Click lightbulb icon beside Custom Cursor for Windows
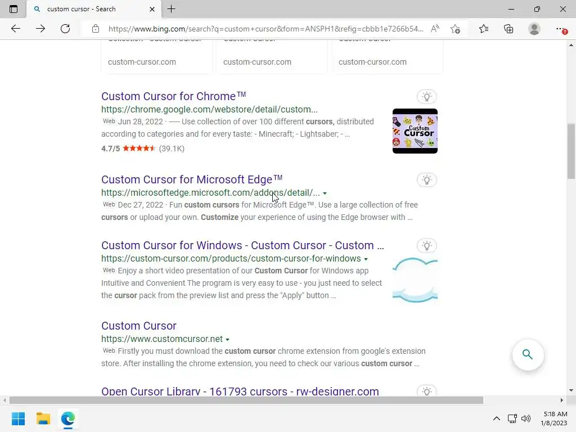Viewport: 576px width, 432px height. [x=426, y=246]
